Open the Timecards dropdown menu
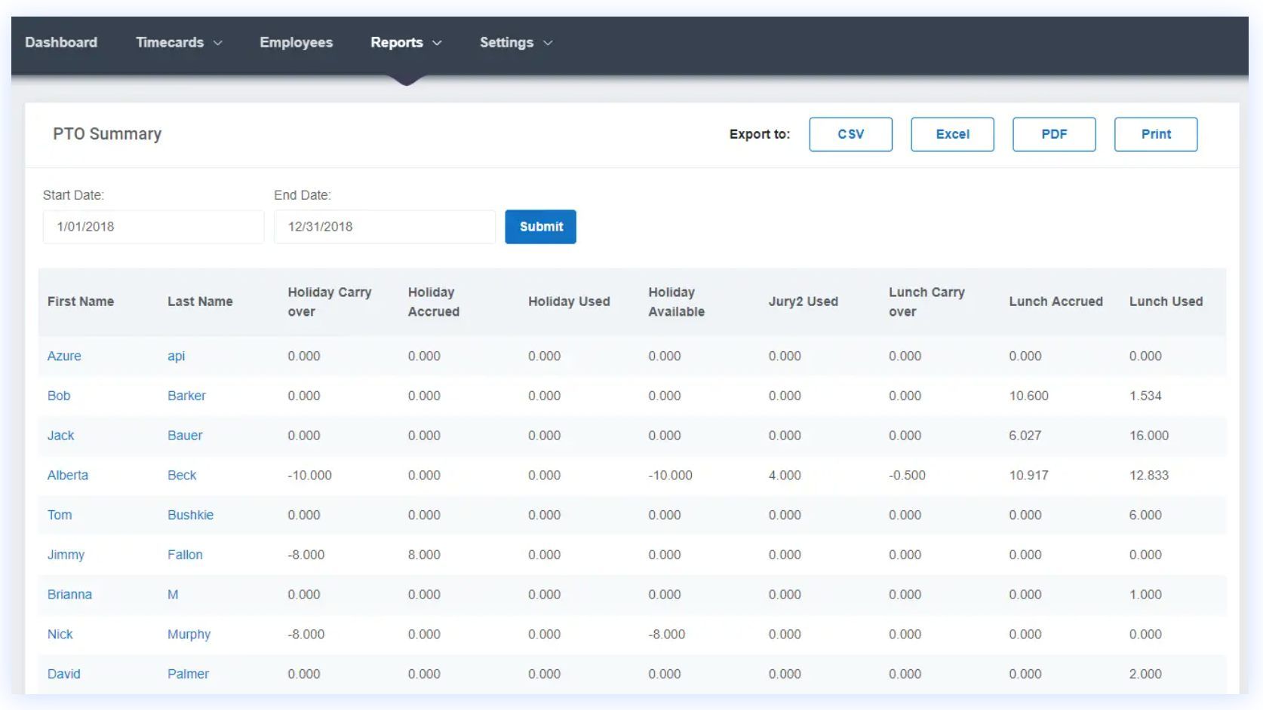Screen dimensions: 1263x710 click(179, 42)
